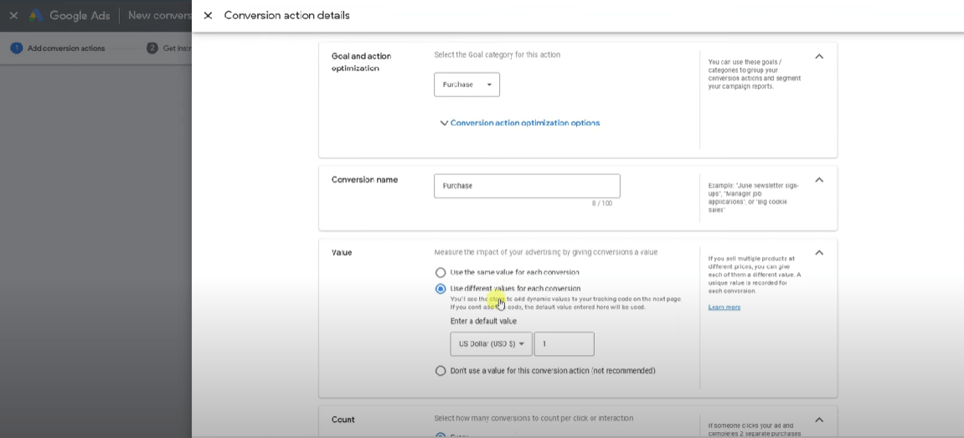Image resolution: width=964 pixels, height=438 pixels.
Task: Click the step 1 Add conversion actions circle
Action: point(16,48)
